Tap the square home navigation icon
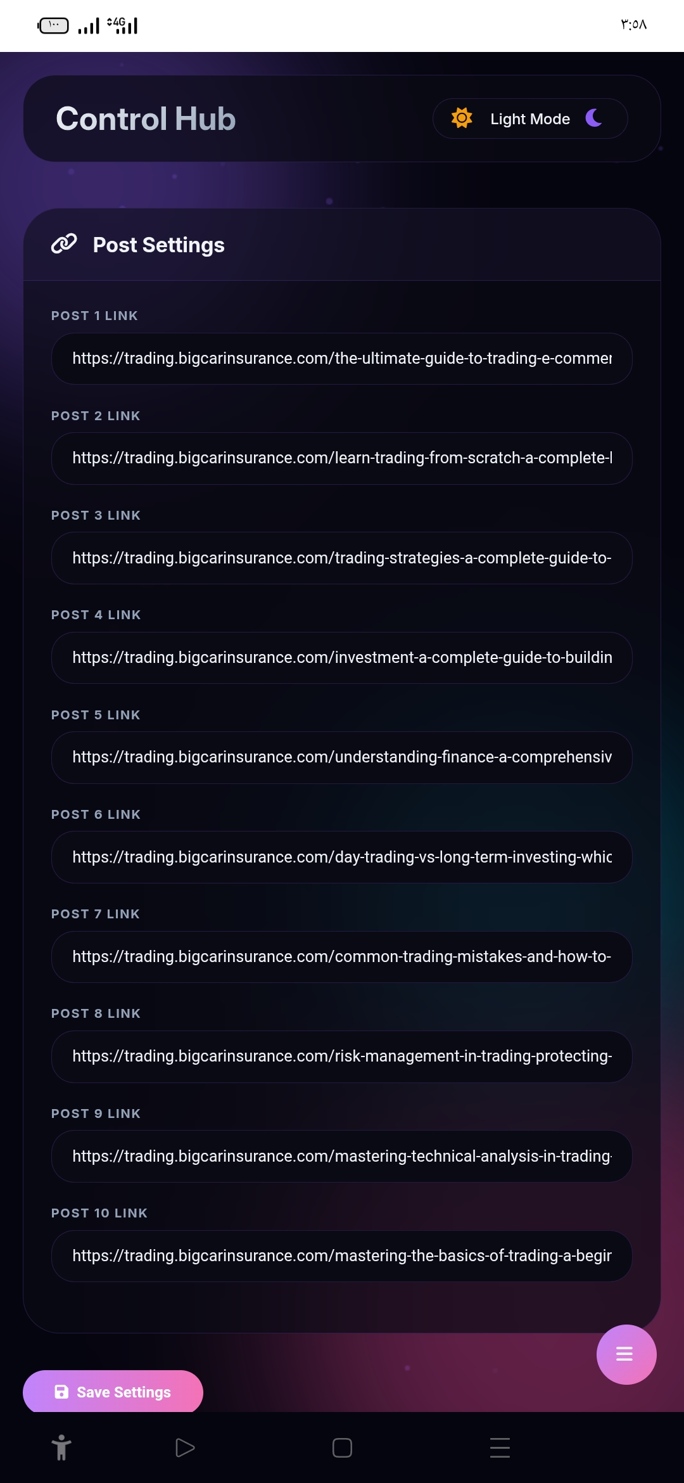The width and height of the screenshot is (684, 1483). tap(342, 1448)
